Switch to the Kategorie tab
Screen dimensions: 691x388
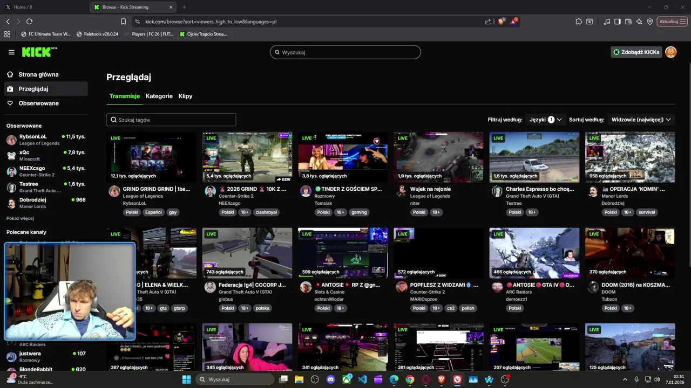[x=159, y=96]
